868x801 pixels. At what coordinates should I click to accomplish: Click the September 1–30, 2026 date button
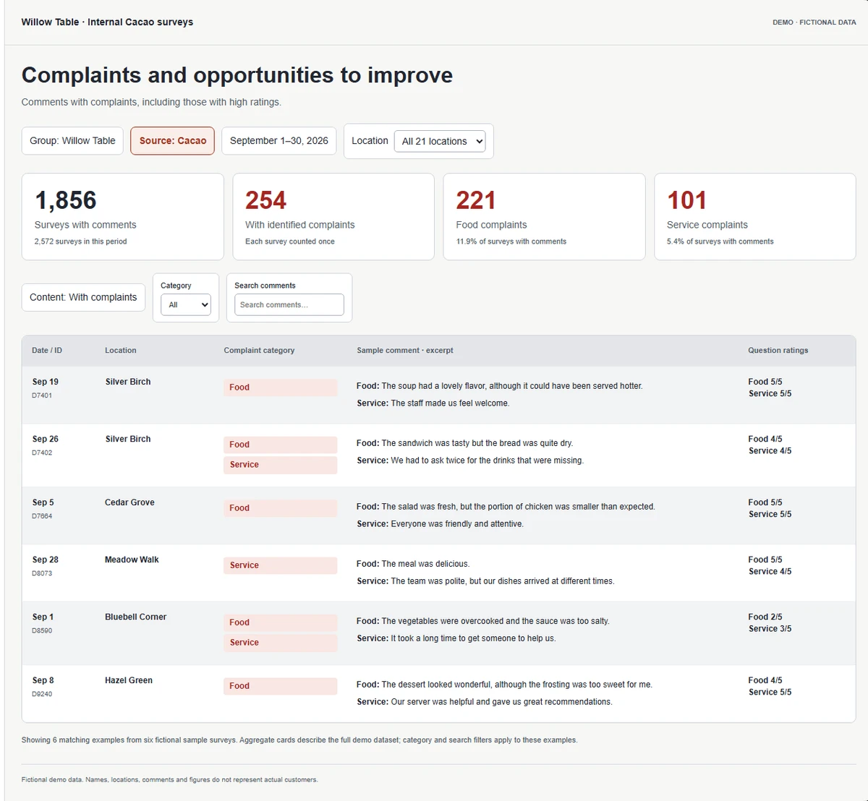(279, 141)
